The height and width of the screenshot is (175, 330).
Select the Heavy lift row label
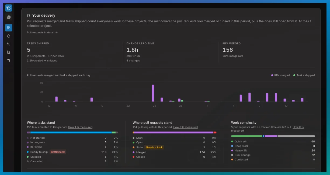tap(241, 150)
